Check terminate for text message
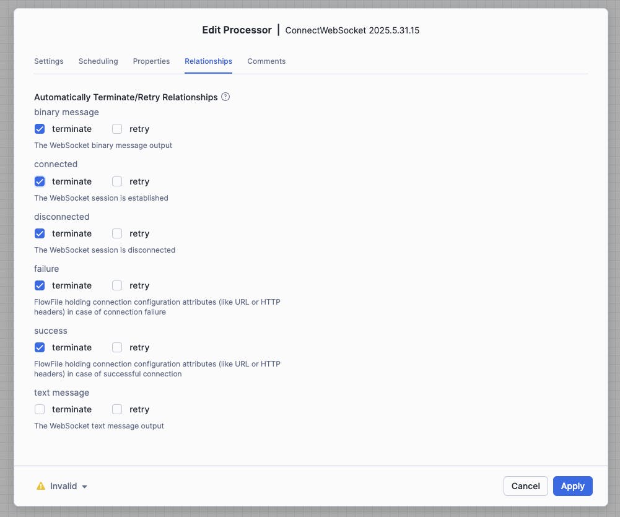 (40, 409)
